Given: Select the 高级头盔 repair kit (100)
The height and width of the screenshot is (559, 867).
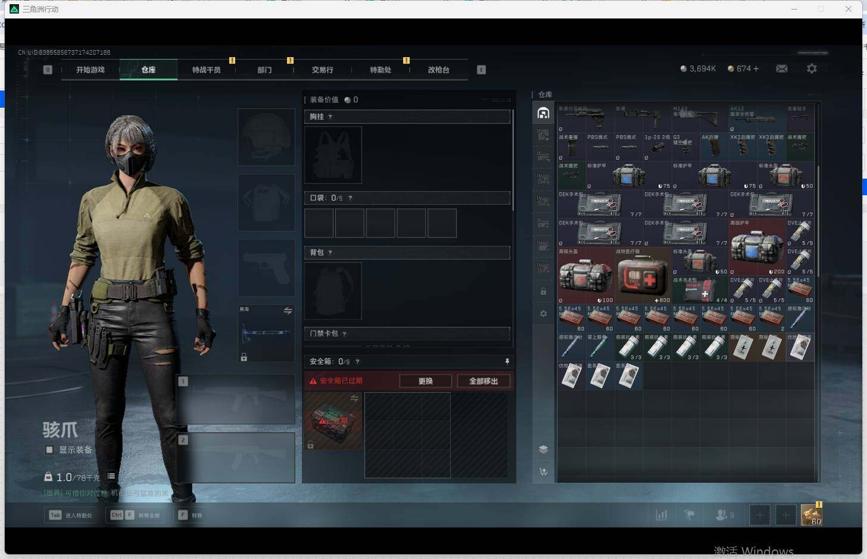Looking at the screenshot, I should click(586, 275).
